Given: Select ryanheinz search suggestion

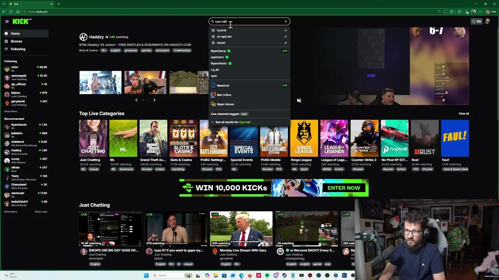Looking at the screenshot, I should [249, 57].
